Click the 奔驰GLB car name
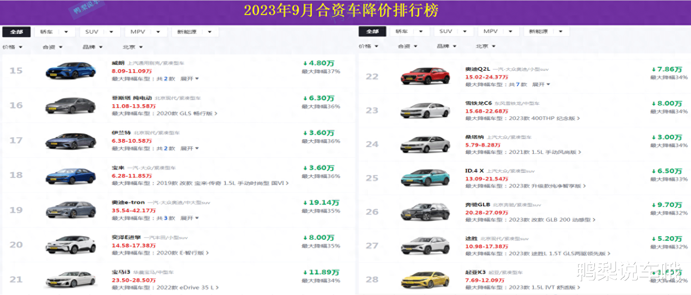Screen dimensions: 691x295 478,205
